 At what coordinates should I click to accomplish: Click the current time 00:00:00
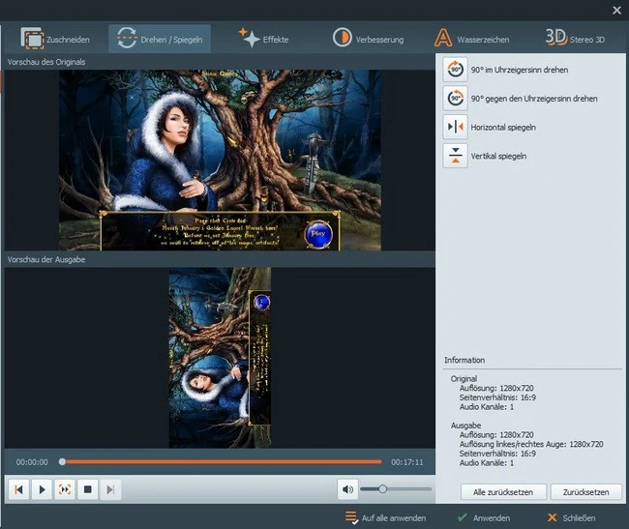(x=32, y=462)
